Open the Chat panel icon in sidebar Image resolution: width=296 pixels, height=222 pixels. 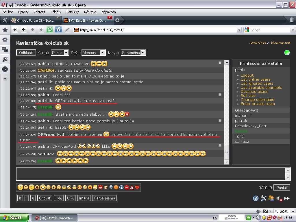point(5,49)
